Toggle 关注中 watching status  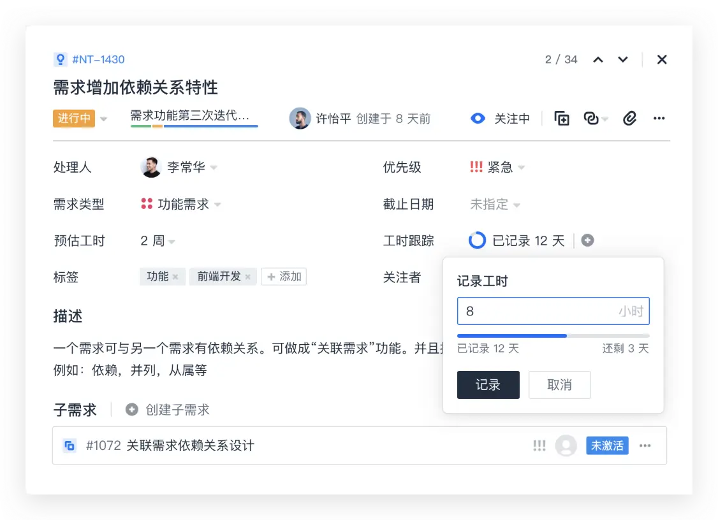pyautogui.click(x=500, y=119)
